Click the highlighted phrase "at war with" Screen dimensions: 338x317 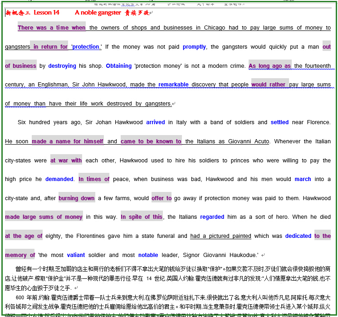[x=66, y=161]
